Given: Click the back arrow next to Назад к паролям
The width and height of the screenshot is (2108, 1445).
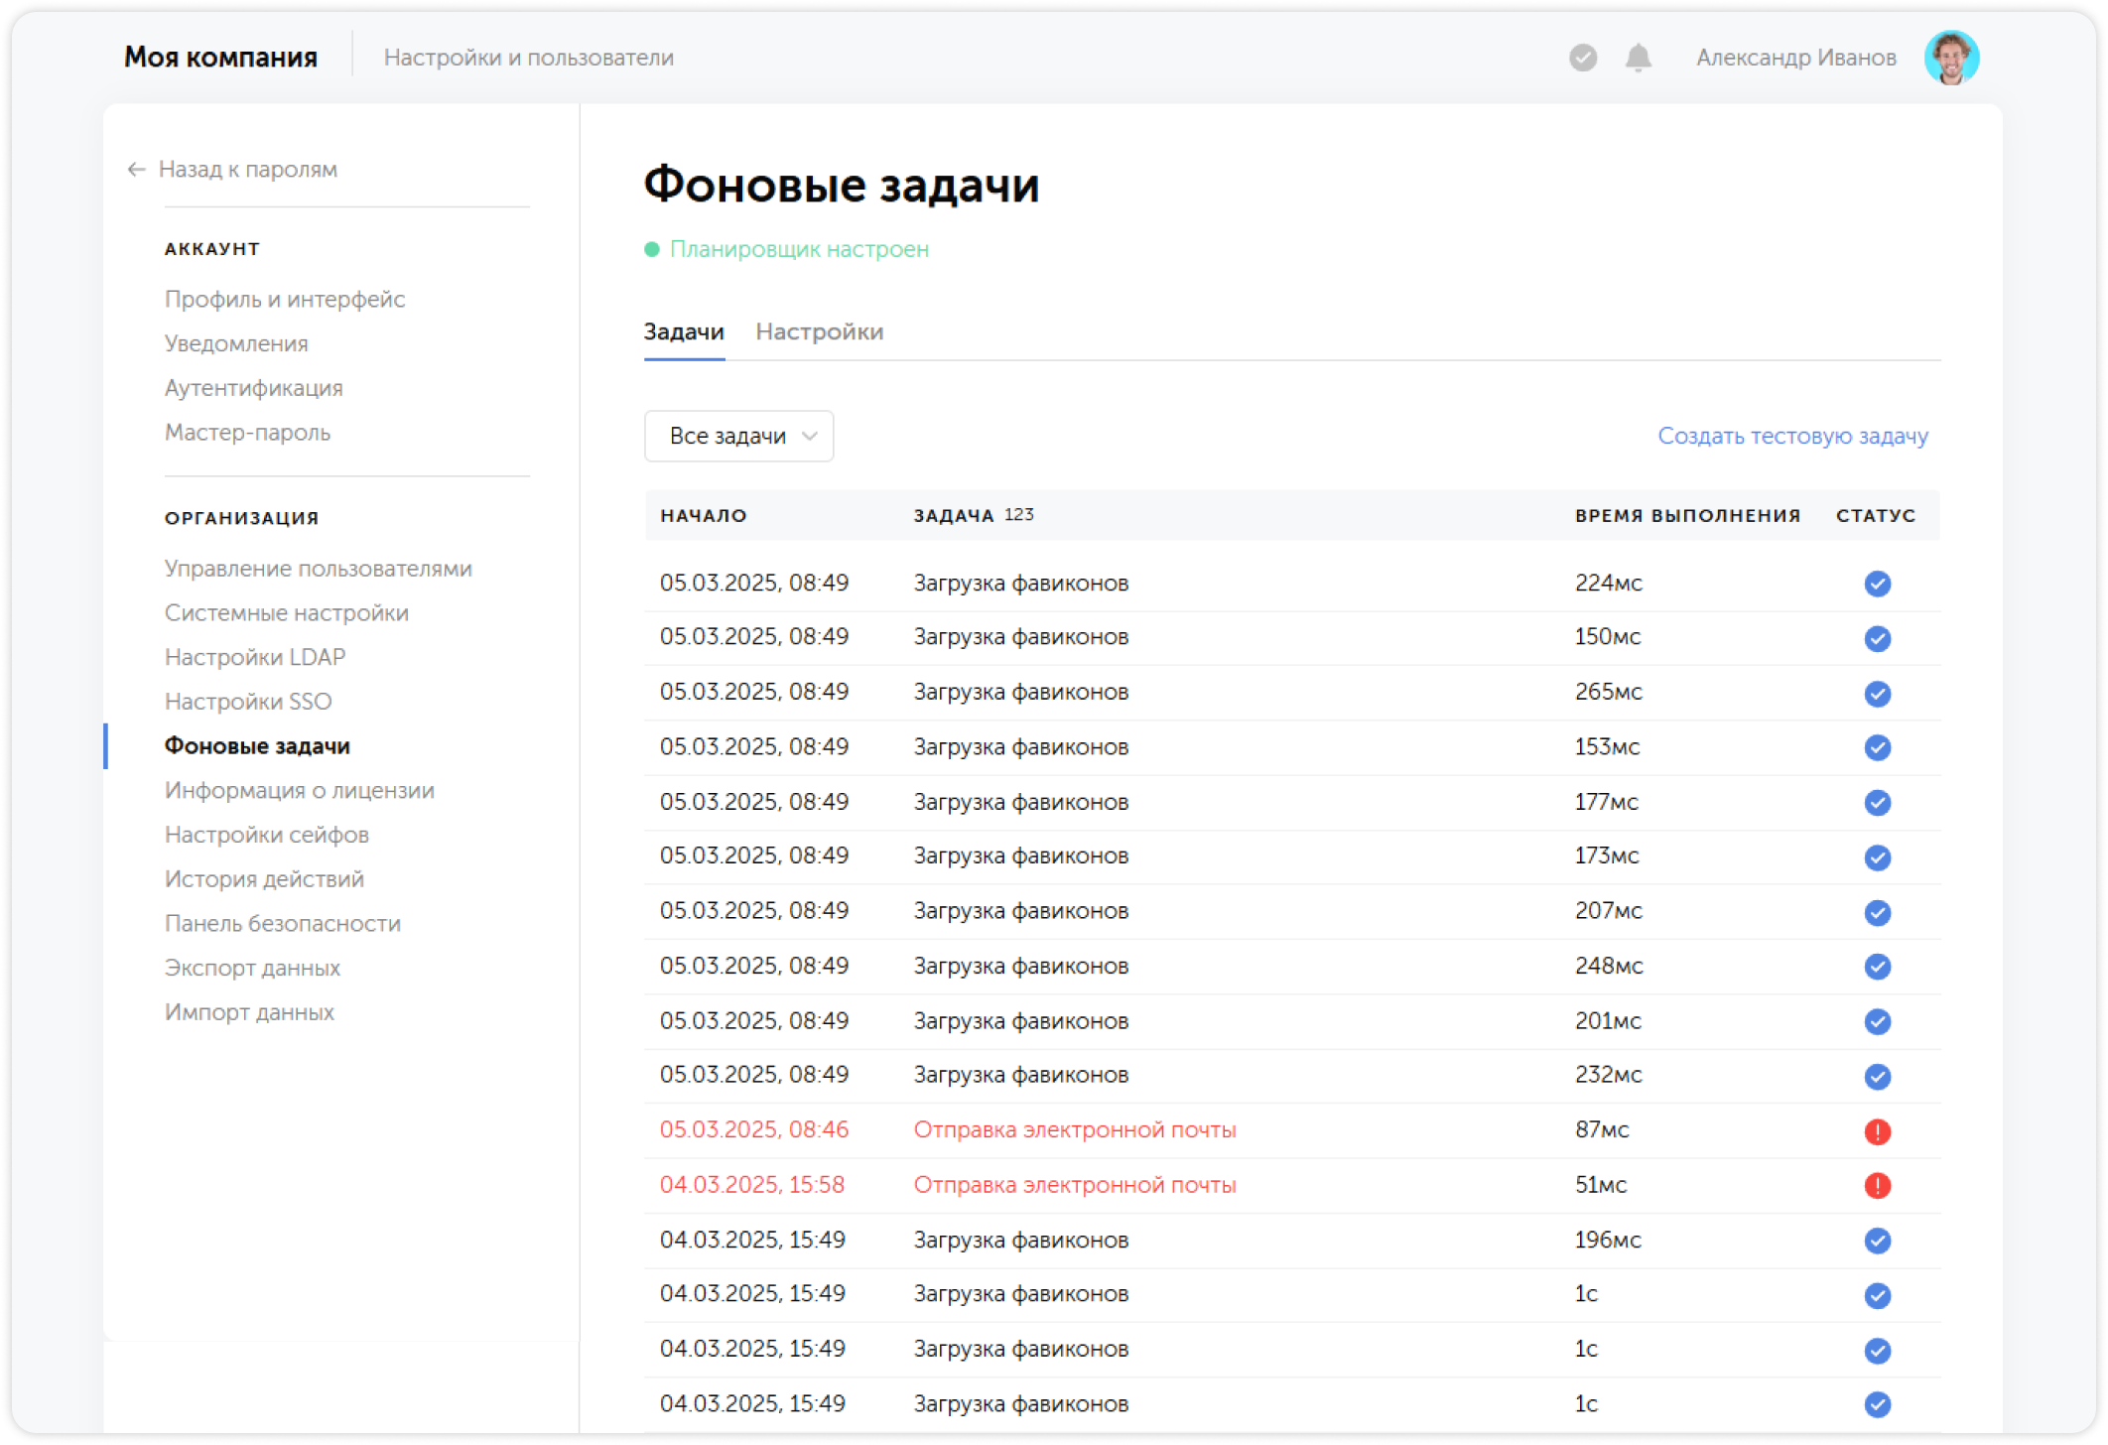Looking at the screenshot, I should (x=135, y=170).
